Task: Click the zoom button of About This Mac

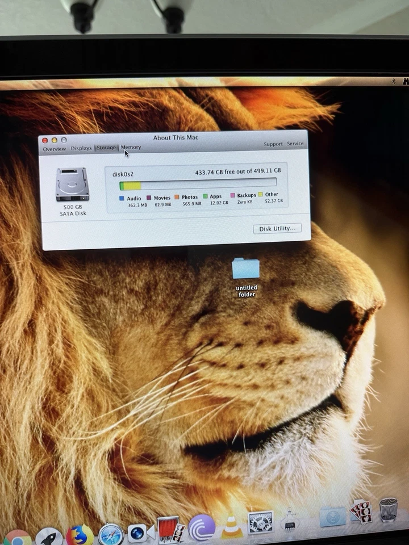Action: tap(64, 140)
